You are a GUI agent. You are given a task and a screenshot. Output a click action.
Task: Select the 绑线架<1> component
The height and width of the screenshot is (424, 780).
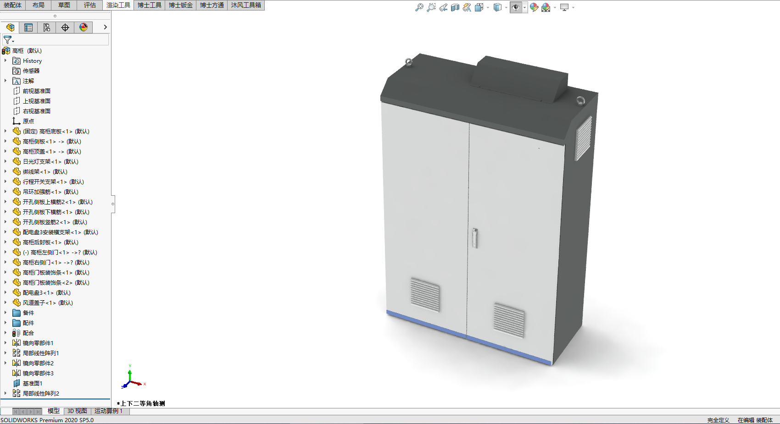[45, 172]
